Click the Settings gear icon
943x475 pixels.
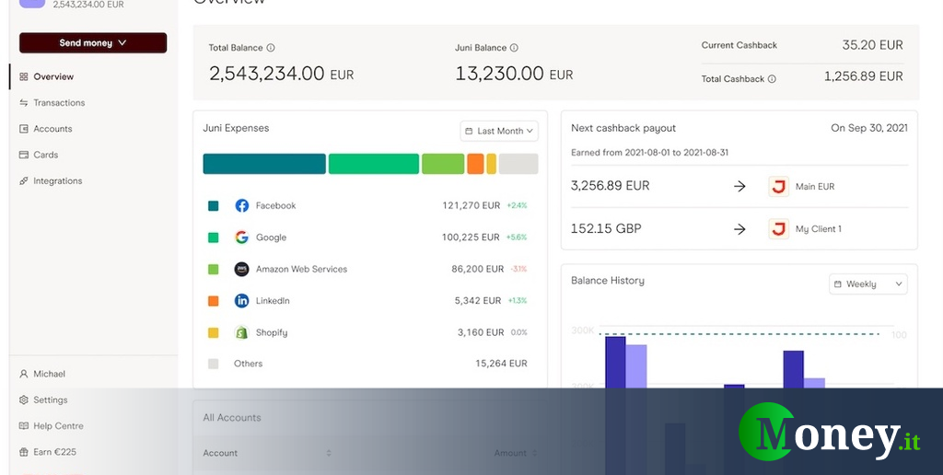point(23,400)
